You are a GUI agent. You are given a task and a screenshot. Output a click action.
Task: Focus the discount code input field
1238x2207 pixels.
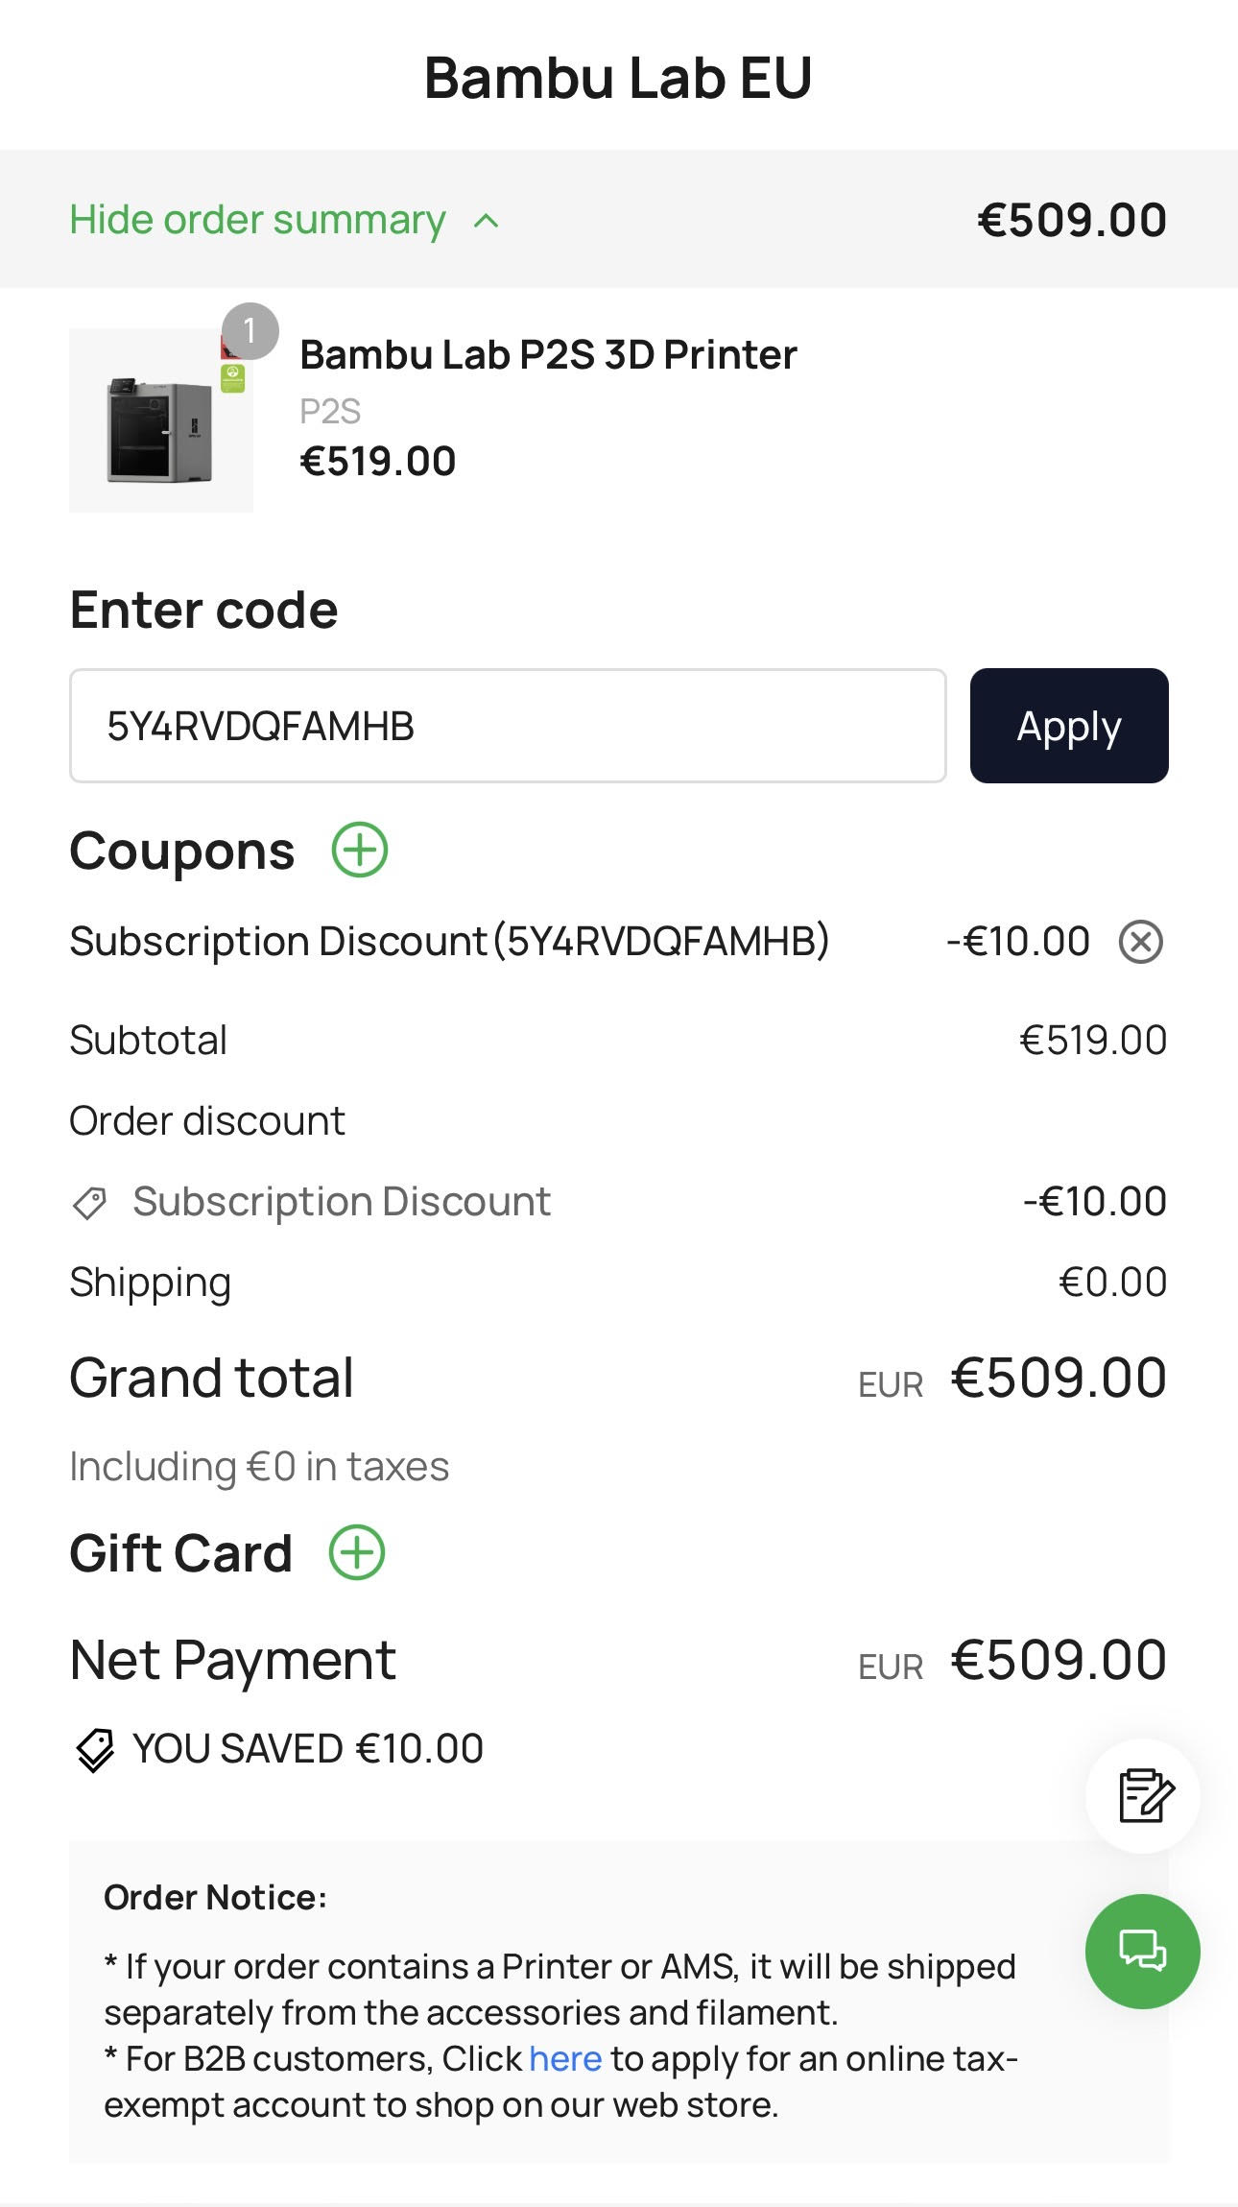(508, 726)
